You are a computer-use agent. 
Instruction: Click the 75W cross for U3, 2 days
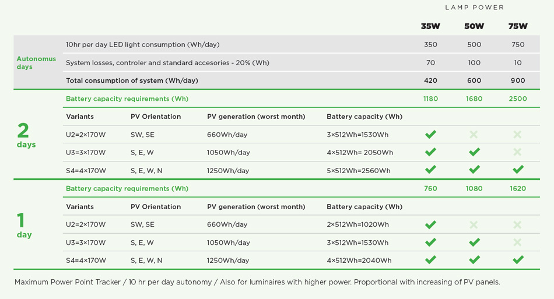click(x=518, y=152)
